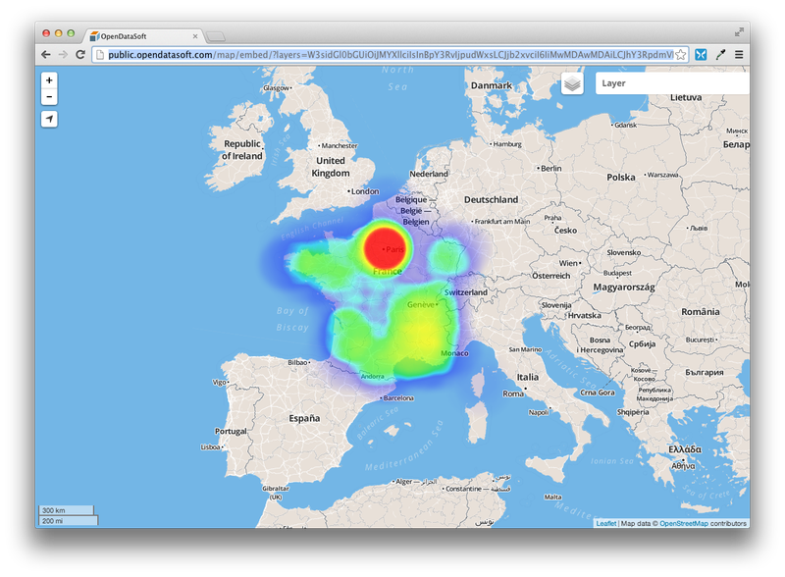Zoom in on the map

tap(50, 79)
